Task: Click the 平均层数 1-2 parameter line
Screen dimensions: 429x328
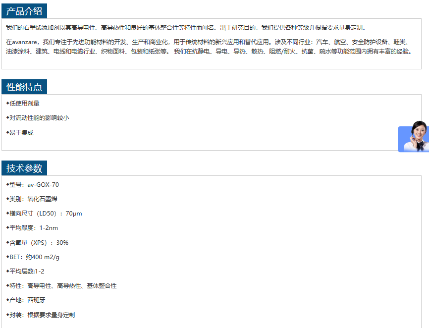Action: pyautogui.click(x=26, y=272)
